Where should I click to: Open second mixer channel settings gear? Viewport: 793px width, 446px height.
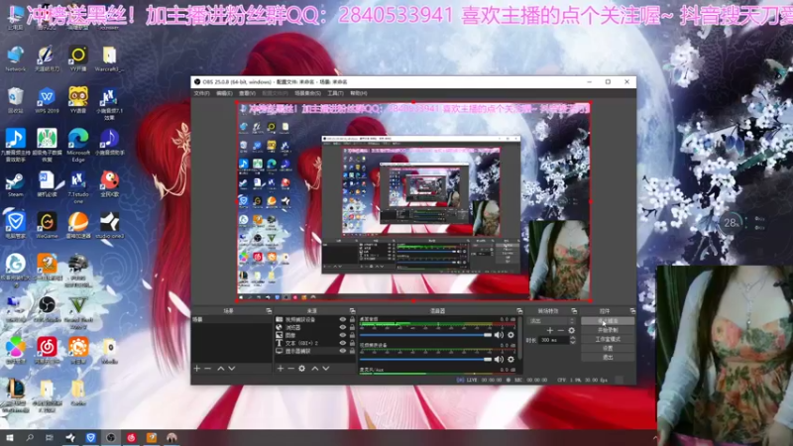tap(510, 359)
